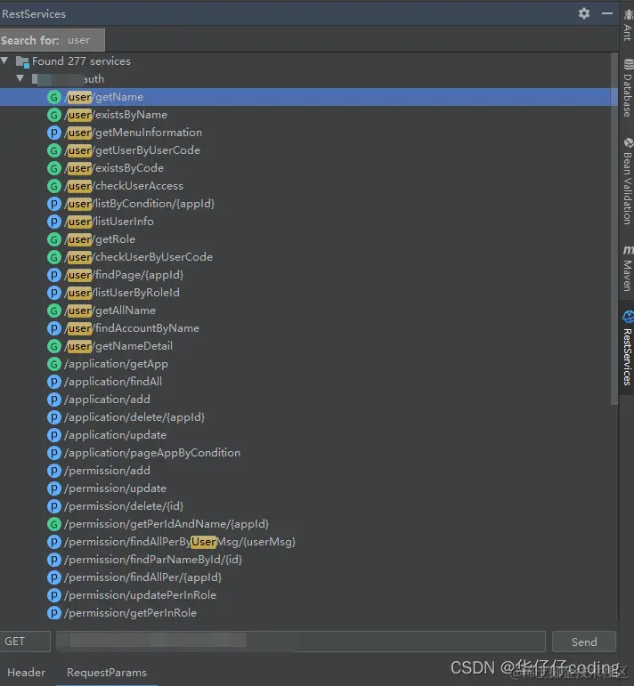Image resolution: width=634 pixels, height=686 pixels.
Task: Hide the RestServices panel with minimize dash
Action: (607, 13)
